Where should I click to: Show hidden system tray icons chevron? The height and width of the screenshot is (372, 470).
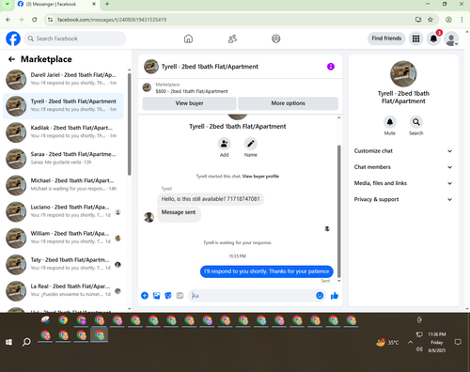click(410, 342)
